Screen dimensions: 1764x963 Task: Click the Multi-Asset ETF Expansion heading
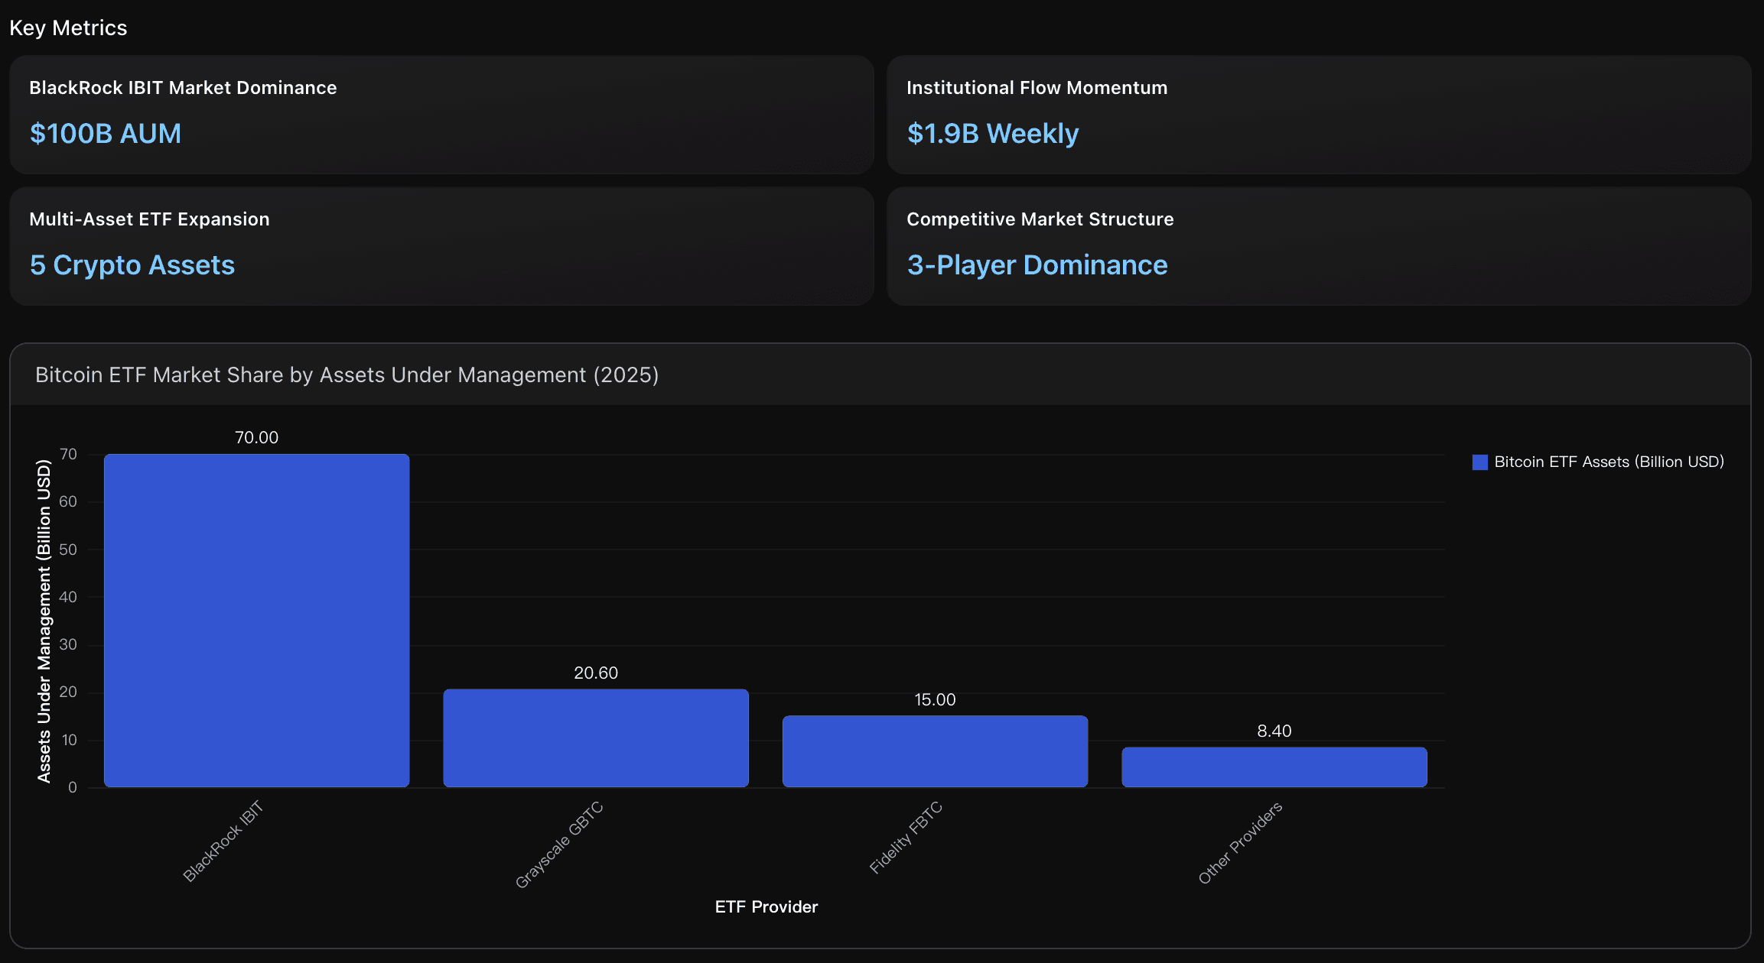tap(149, 219)
